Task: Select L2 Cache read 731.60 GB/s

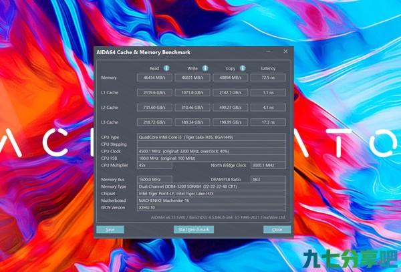Action: (x=154, y=108)
